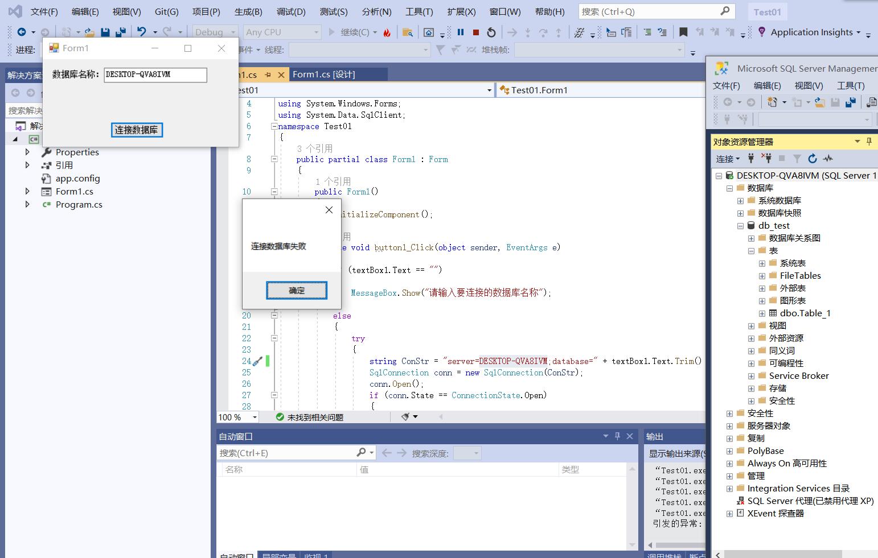This screenshot has height=558, width=878.
Task: Select XEvent 探查器 in Object Explorer
Action: point(776,514)
